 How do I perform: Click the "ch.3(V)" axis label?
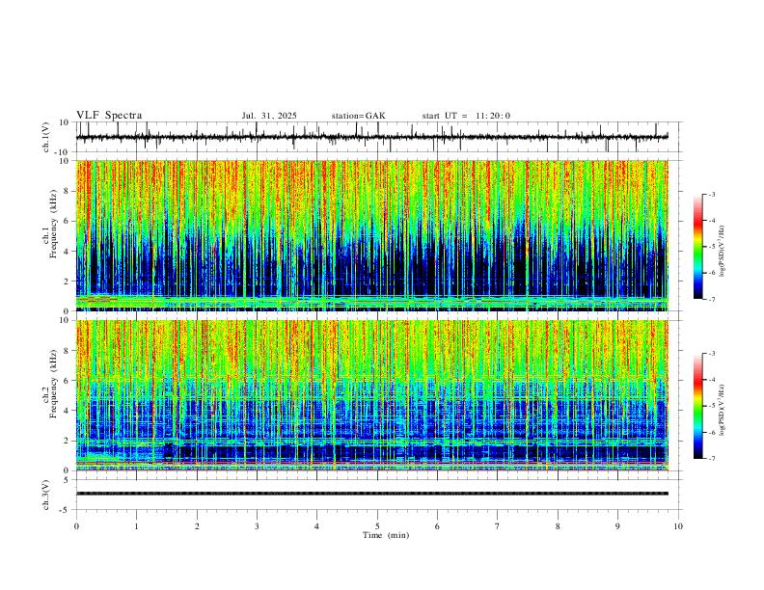46,495
